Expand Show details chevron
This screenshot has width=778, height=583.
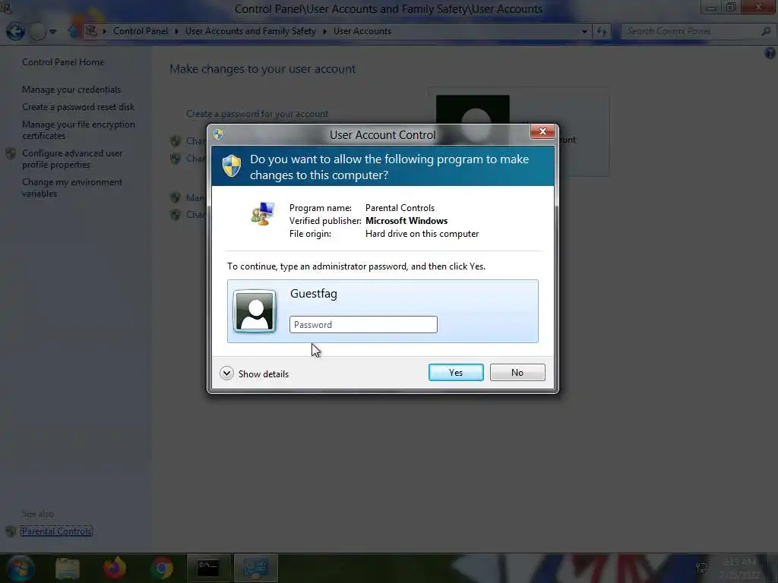point(226,373)
